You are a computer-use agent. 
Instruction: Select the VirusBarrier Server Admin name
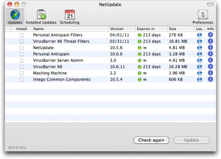coord(58,60)
